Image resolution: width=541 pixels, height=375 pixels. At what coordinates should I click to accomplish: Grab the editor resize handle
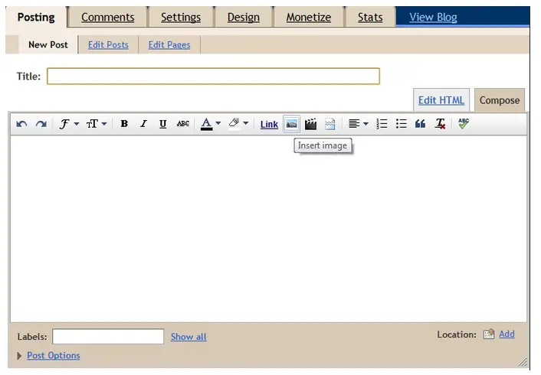(x=523, y=361)
